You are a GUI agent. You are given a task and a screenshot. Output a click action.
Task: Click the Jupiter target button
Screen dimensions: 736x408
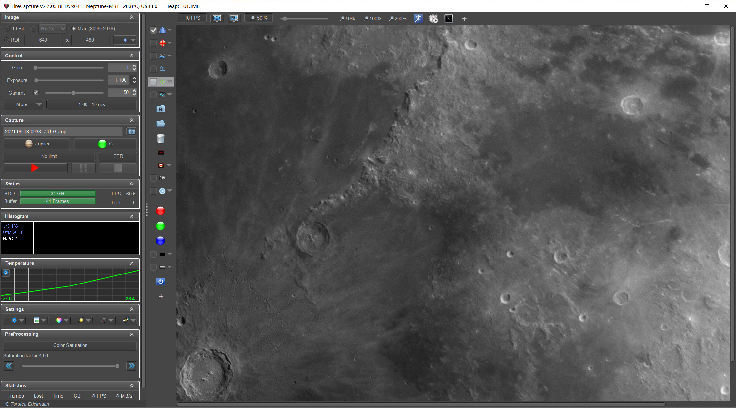click(x=36, y=144)
